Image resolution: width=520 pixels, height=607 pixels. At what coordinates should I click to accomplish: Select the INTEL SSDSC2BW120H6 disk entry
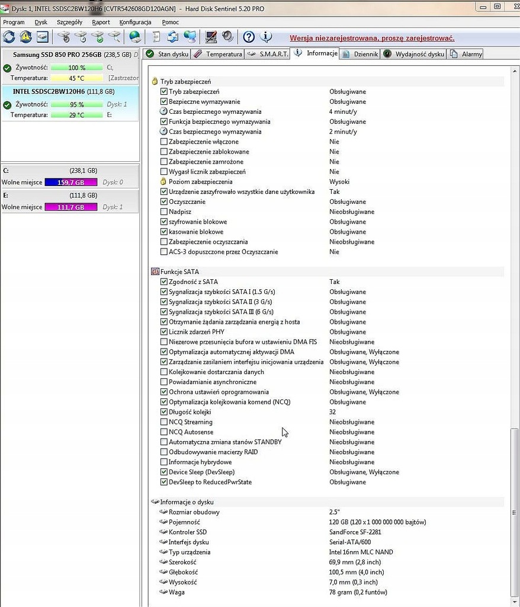tap(70, 103)
